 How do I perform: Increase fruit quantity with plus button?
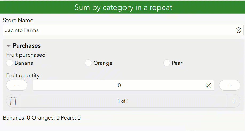[230, 85]
